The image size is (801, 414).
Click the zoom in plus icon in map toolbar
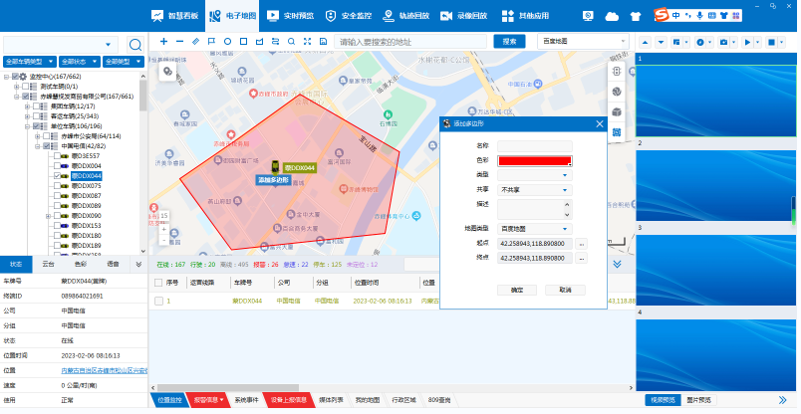pyautogui.click(x=163, y=42)
